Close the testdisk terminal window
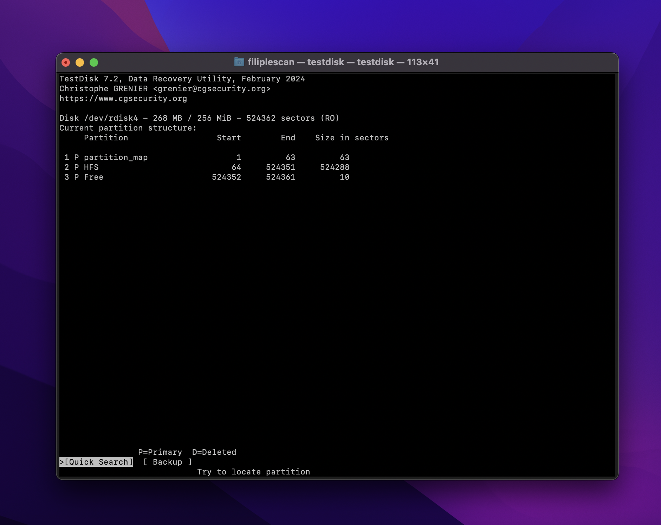Screen dimensions: 661x525 (x=66, y=62)
